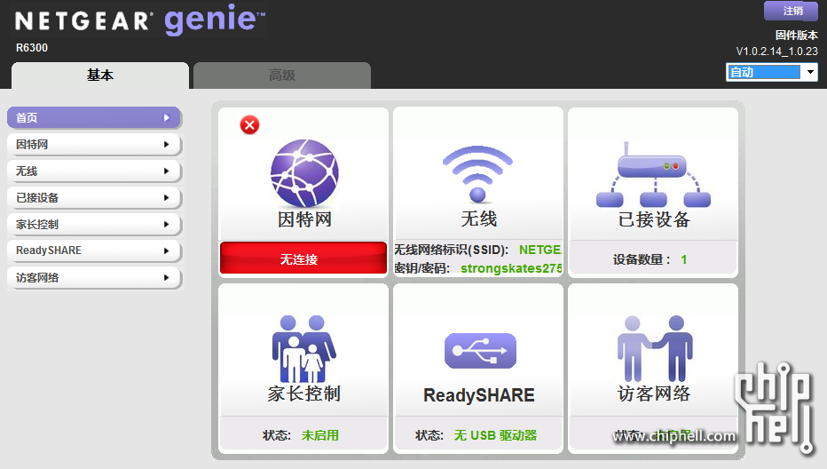Click the 家长控制 tile label

303,393
